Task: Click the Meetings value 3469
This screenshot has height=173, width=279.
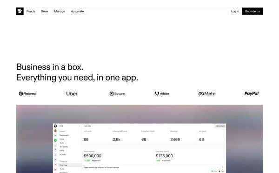Action: click(175, 140)
